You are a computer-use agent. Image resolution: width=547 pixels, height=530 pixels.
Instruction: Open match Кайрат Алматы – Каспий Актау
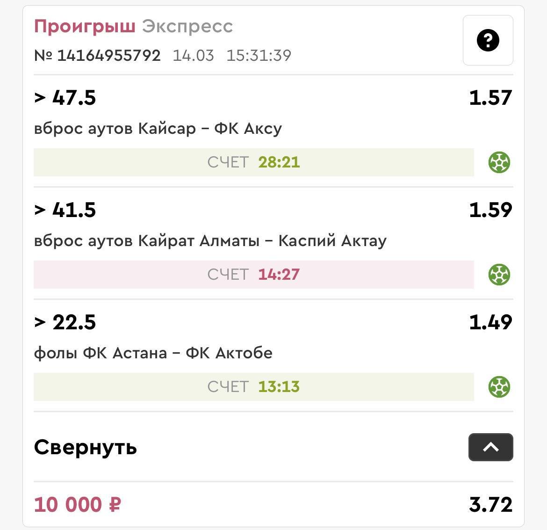pyautogui.click(x=210, y=240)
